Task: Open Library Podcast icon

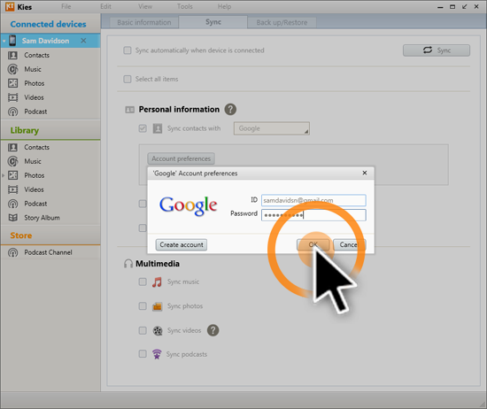Action: pos(12,204)
